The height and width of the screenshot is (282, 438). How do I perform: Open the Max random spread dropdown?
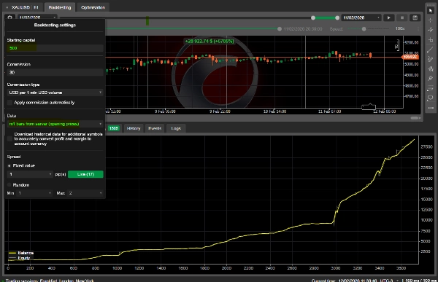(85, 193)
